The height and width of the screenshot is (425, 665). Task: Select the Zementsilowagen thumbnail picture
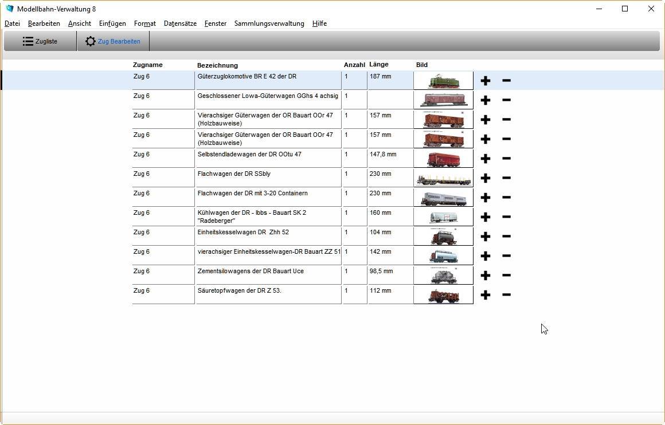click(443, 276)
